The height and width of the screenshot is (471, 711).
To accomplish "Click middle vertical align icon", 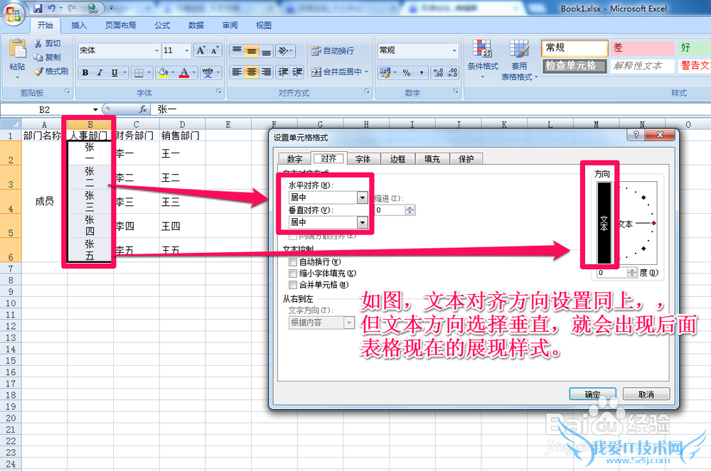I will coord(251,50).
